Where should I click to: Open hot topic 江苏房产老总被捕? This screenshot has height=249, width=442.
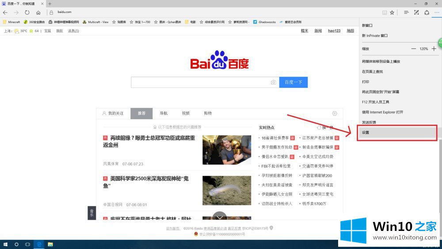(x=318, y=138)
